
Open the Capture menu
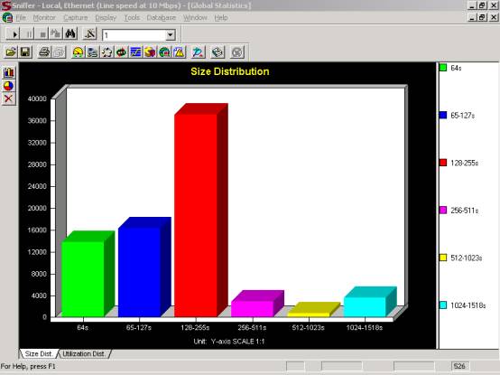point(76,17)
